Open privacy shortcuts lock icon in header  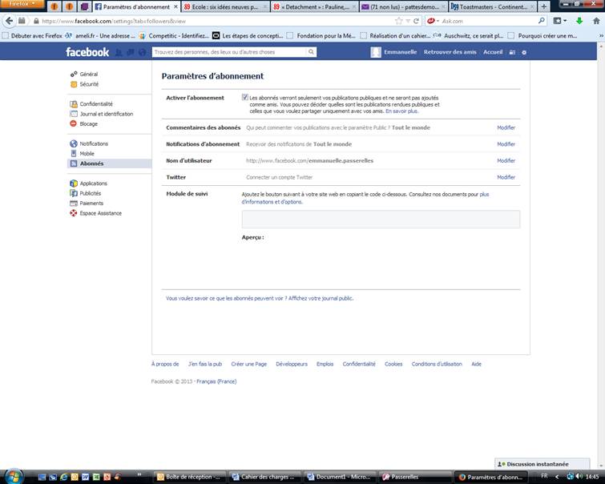point(512,52)
